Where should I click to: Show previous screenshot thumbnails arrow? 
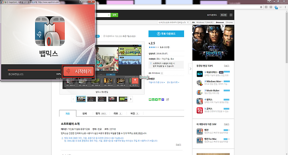[73, 99]
